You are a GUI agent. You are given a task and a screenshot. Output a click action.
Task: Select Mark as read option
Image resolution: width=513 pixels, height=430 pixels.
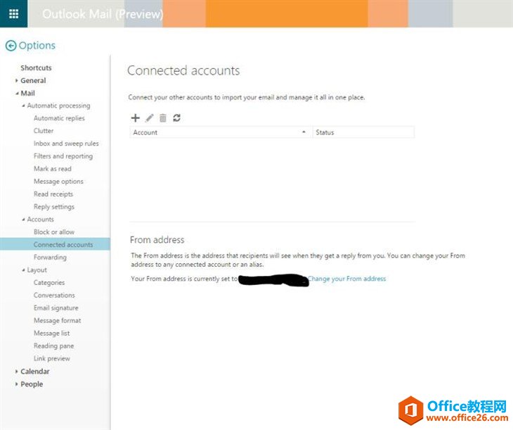[x=52, y=169]
